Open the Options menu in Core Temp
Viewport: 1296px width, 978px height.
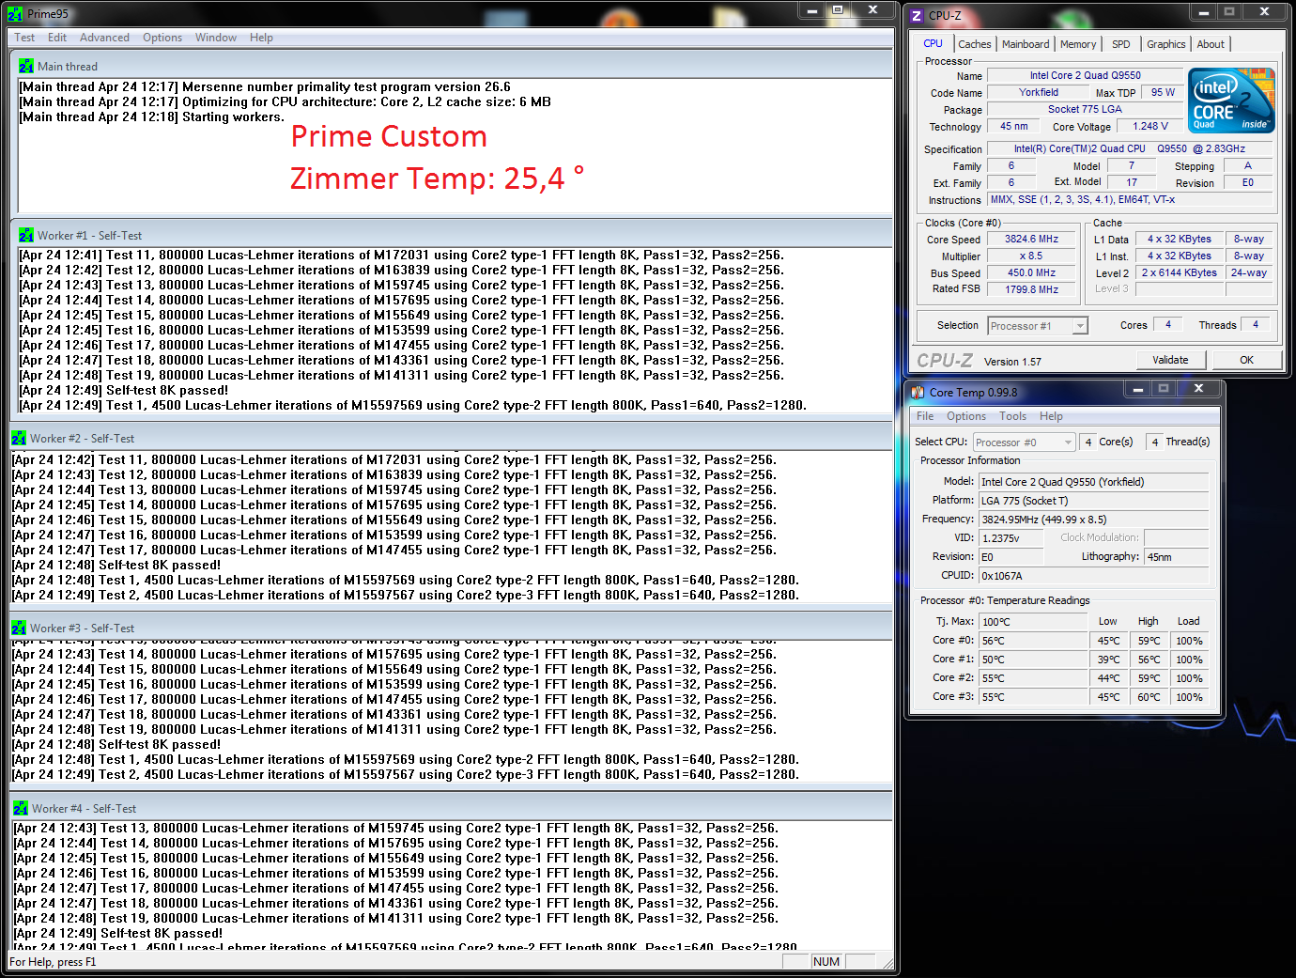[966, 416]
